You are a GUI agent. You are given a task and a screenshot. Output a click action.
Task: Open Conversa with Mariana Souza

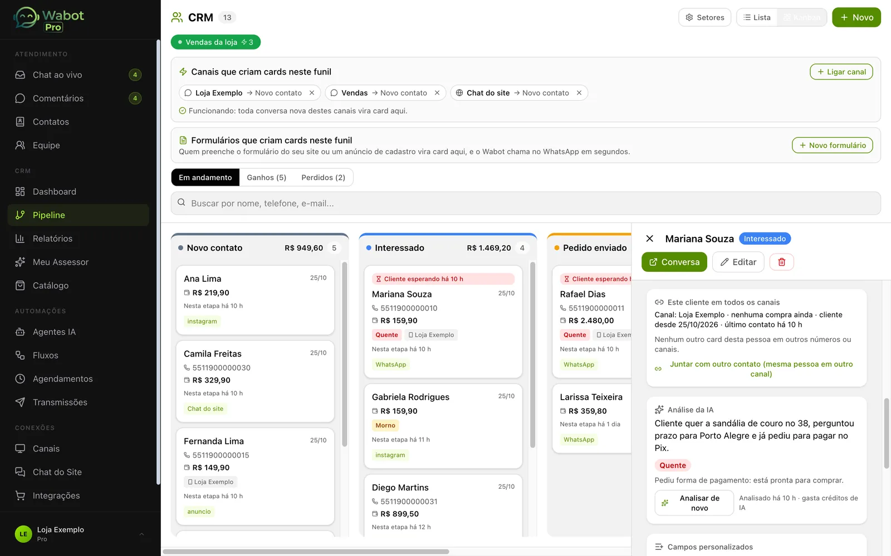[x=674, y=262]
